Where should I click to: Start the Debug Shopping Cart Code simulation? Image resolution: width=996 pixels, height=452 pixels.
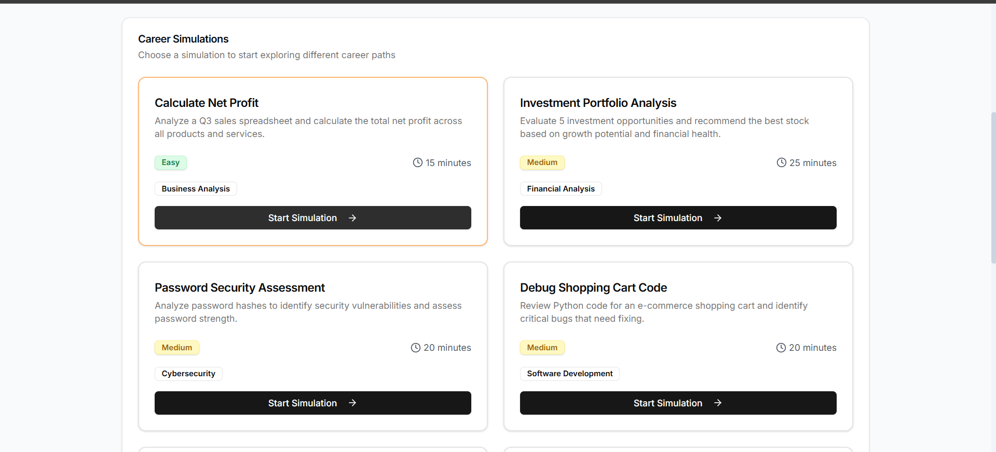pyautogui.click(x=678, y=403)
